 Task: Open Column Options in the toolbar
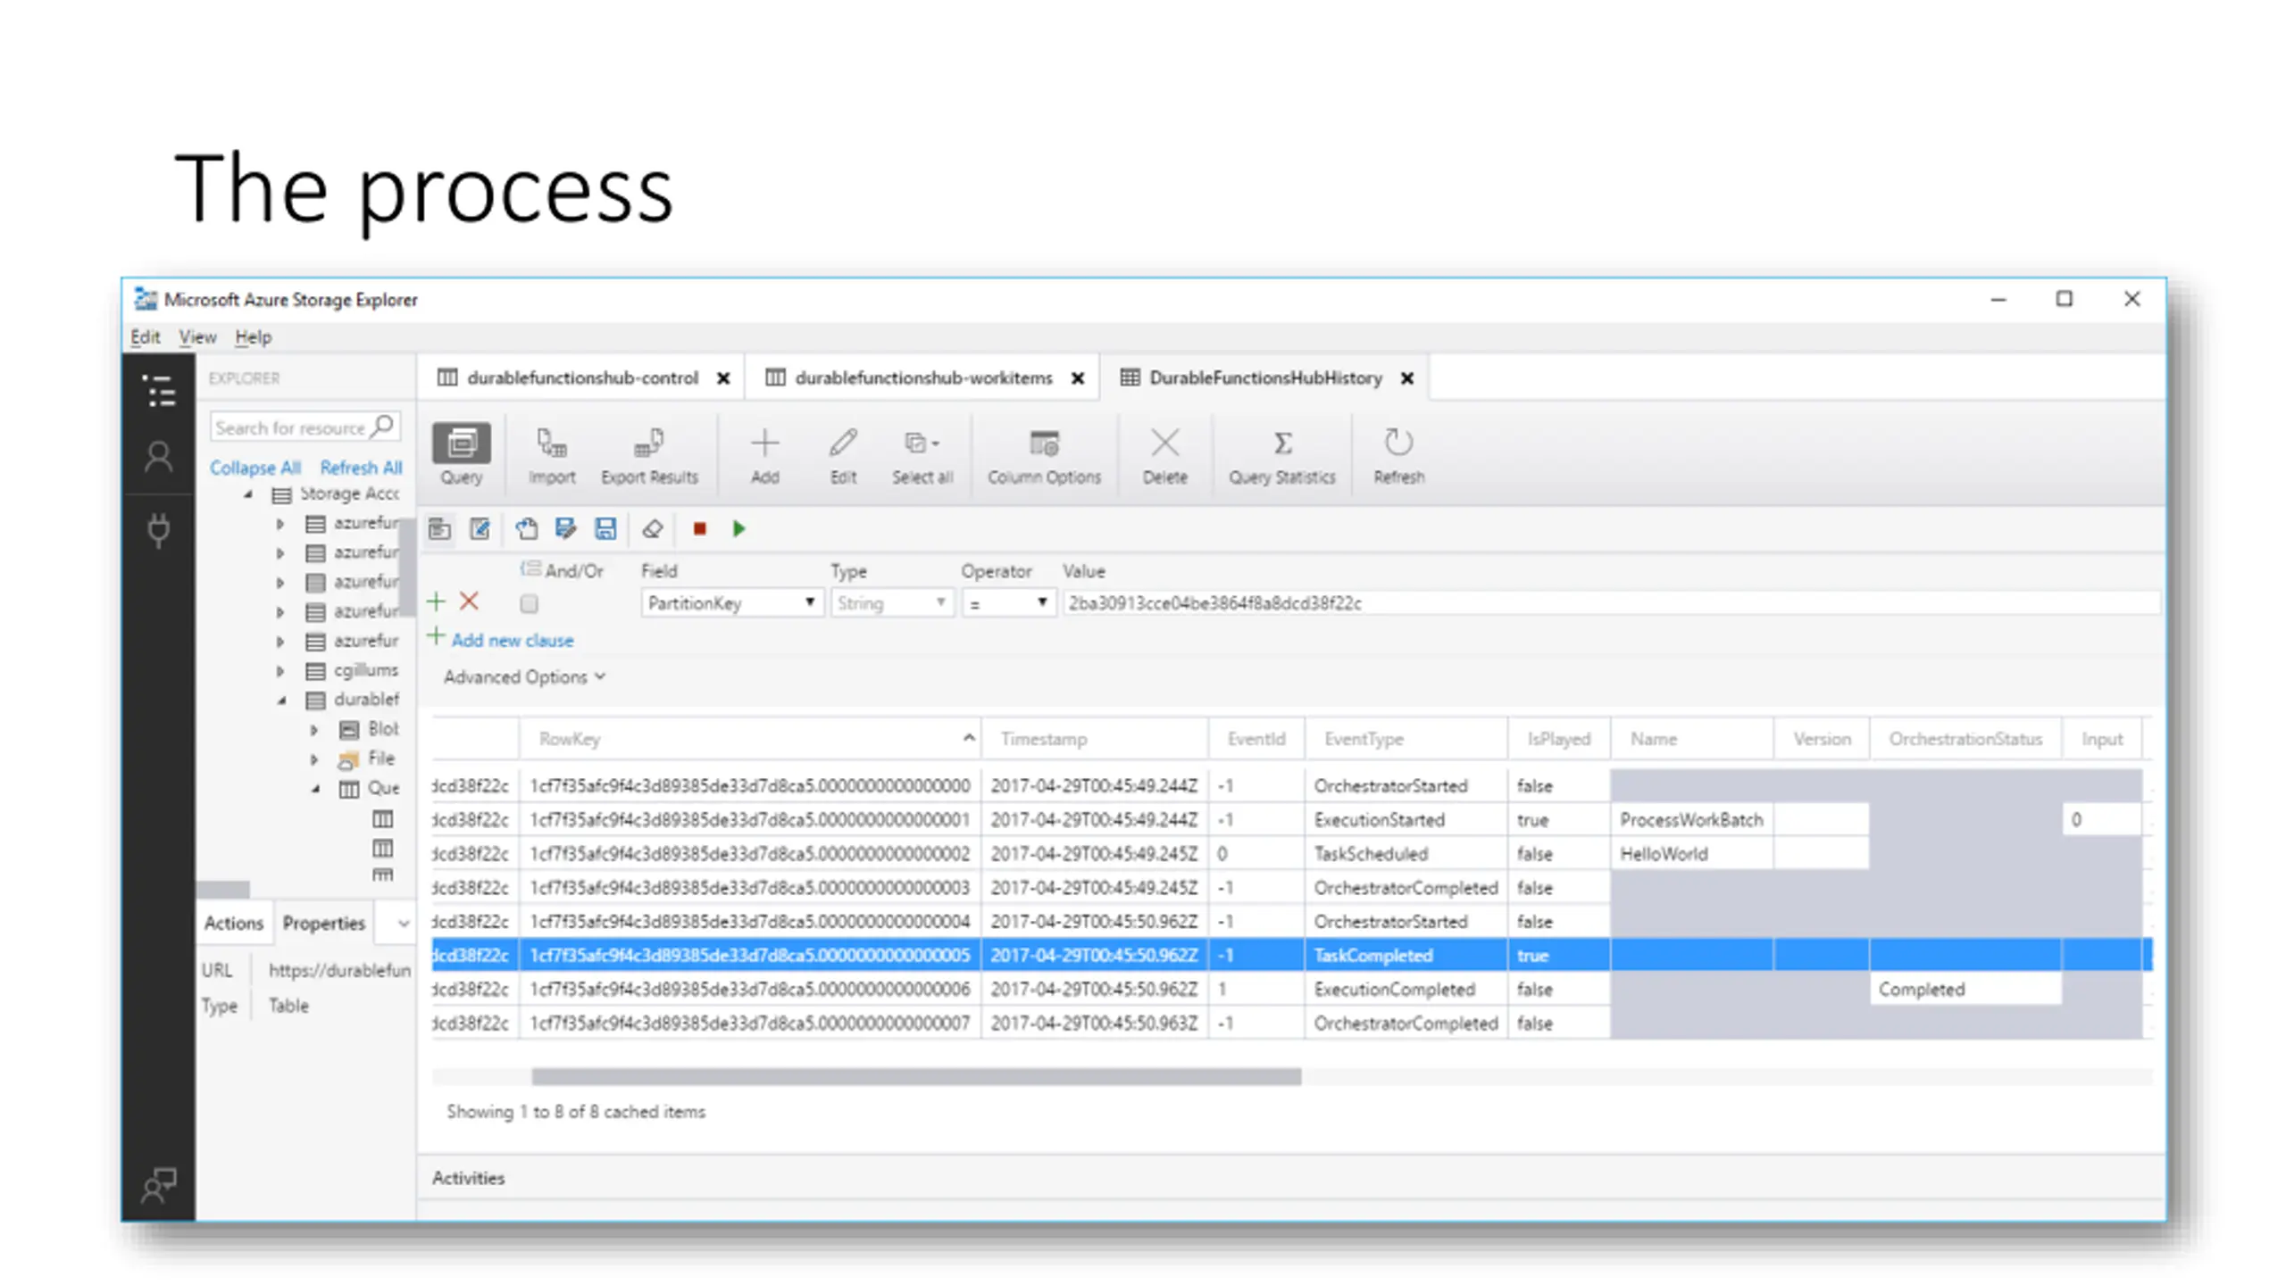(1043, 454)
